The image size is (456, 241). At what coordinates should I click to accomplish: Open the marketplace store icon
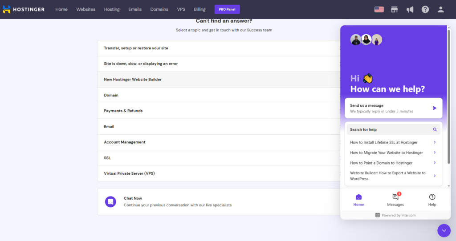394,9
